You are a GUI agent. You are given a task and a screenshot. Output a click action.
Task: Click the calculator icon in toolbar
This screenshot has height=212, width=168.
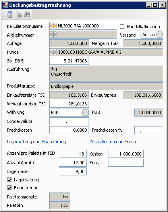coord(10,14)
